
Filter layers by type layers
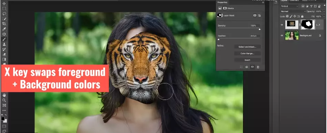coord(311,6)
